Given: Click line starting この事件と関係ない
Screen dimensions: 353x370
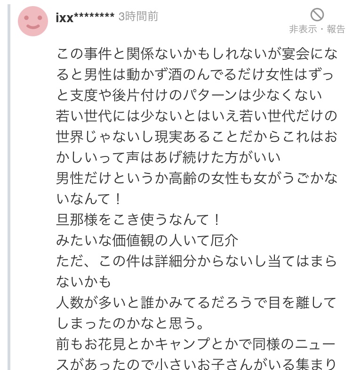Looking at the screenshot, I should (197, 53).
